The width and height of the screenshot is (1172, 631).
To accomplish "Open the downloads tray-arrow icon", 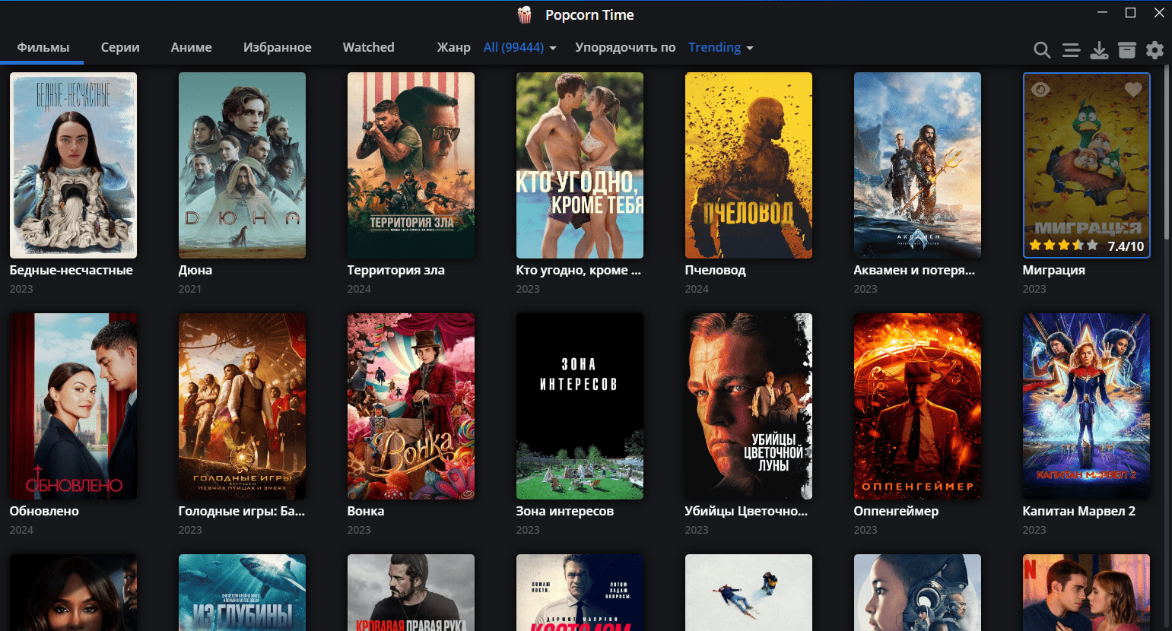I will (x=1099, y=50).
